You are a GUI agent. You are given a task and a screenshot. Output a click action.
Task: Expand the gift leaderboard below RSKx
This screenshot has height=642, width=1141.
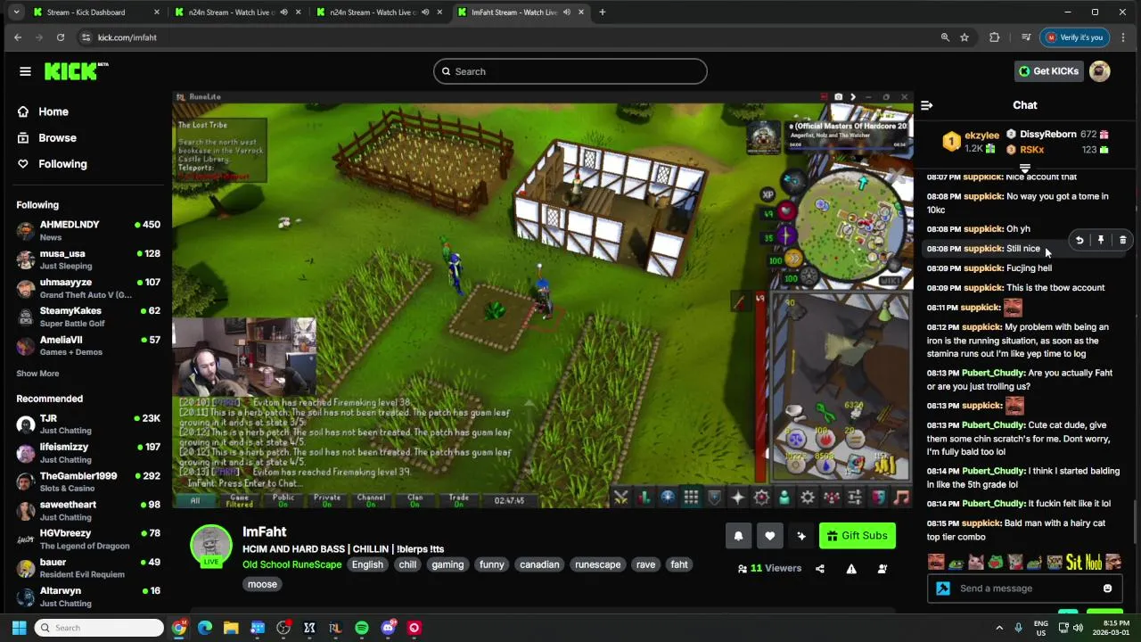click(1025, 168)
